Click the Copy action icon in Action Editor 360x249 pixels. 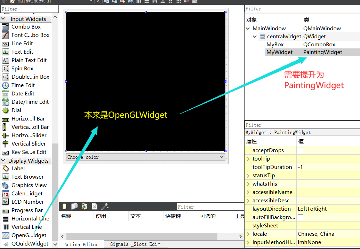(74, 207)
